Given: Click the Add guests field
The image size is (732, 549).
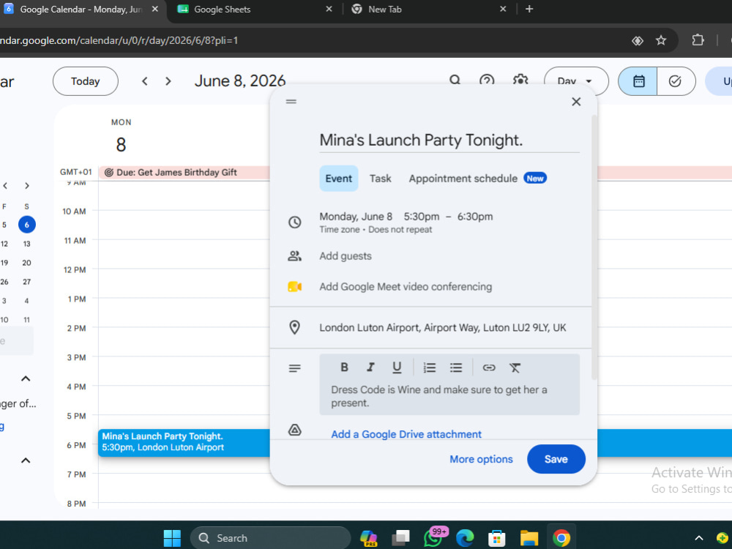Looking at the screenshot, I should pos(346,255).
